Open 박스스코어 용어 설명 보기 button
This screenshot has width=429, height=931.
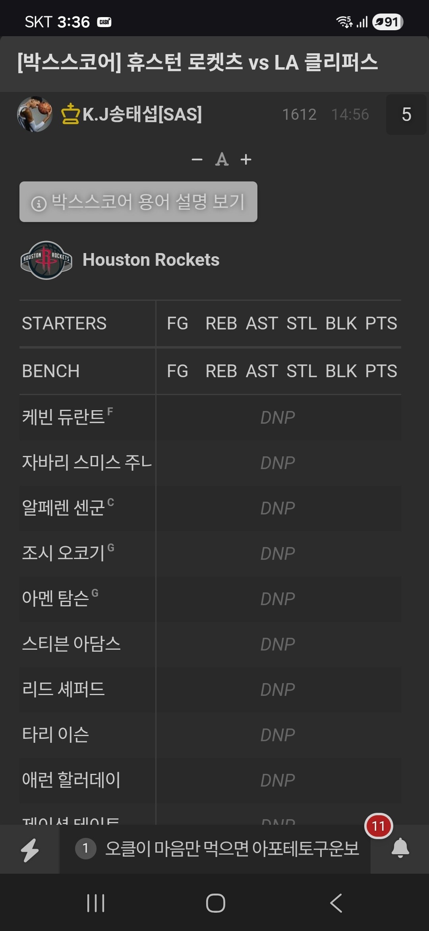[x=138, y=202]
